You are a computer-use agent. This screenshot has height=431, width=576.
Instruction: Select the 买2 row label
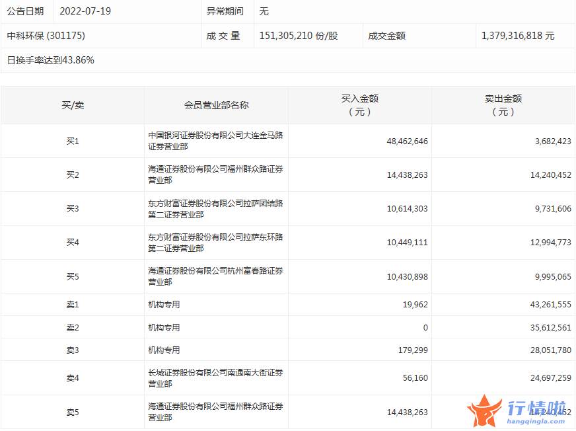click(x=73, y=175)
